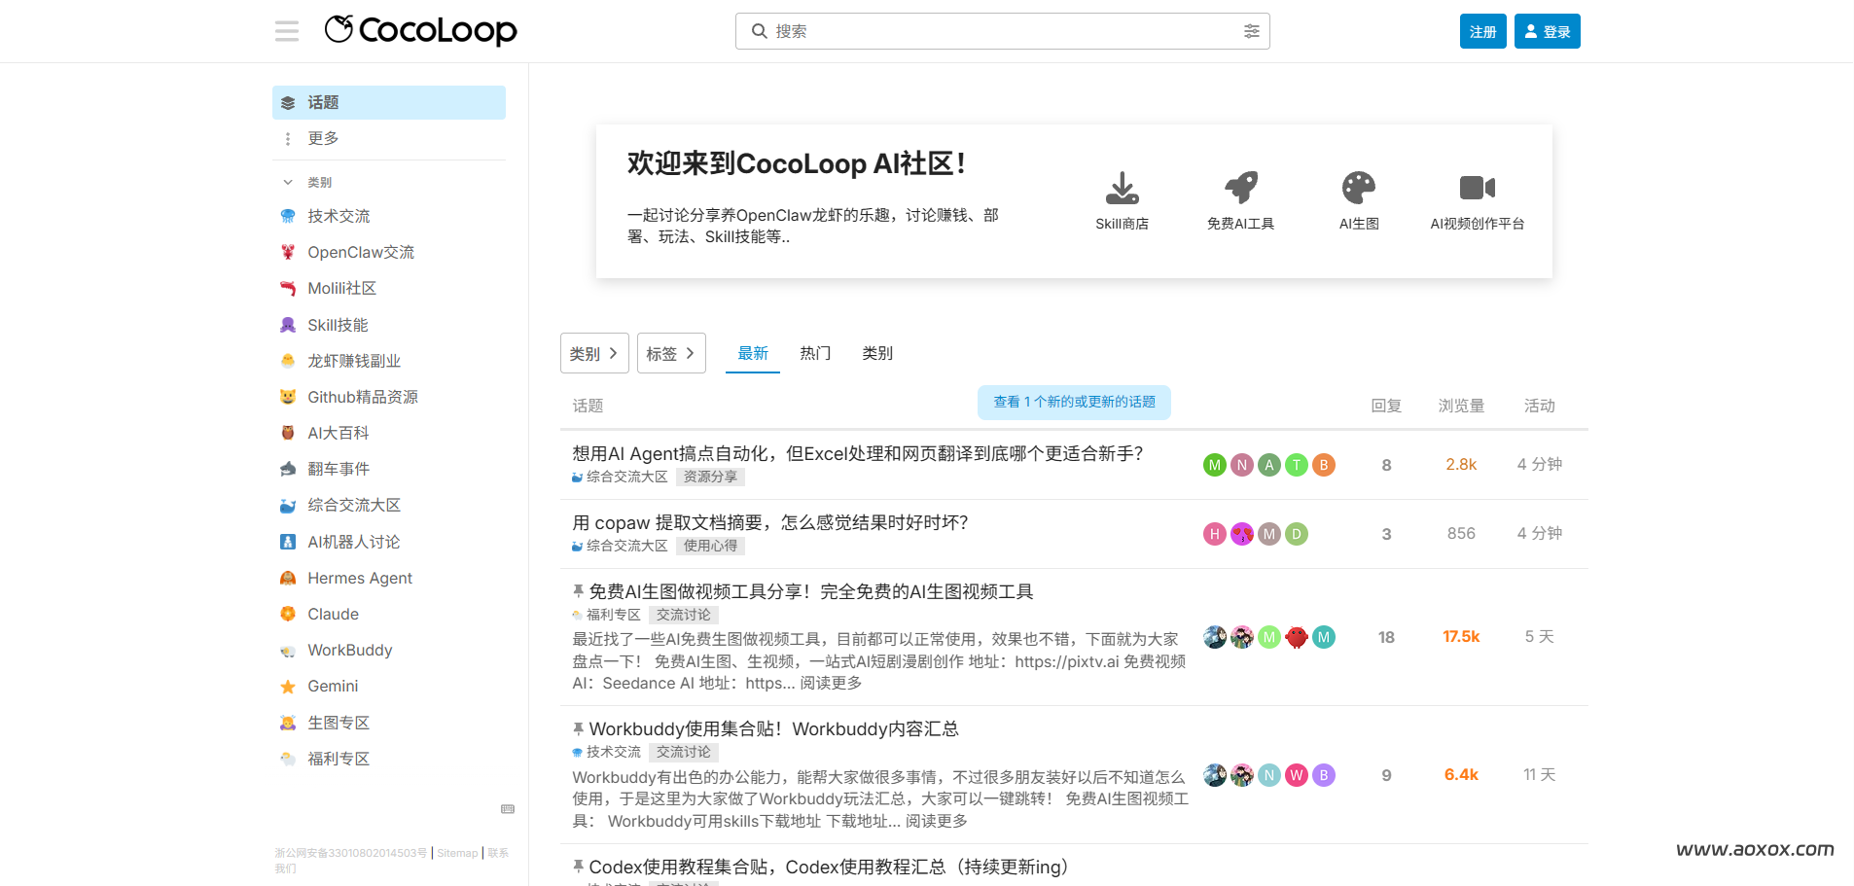Click 技术交流 category under Workbuddy topic
The height and width of the screenshot is (886, 1854).
point(607,752)
